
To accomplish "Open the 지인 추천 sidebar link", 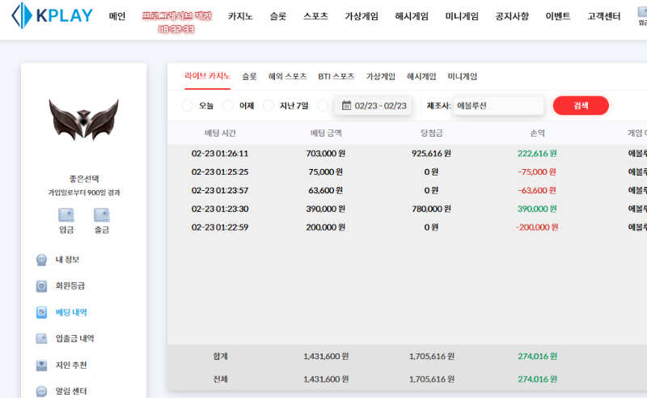I will tap(71, 365).
